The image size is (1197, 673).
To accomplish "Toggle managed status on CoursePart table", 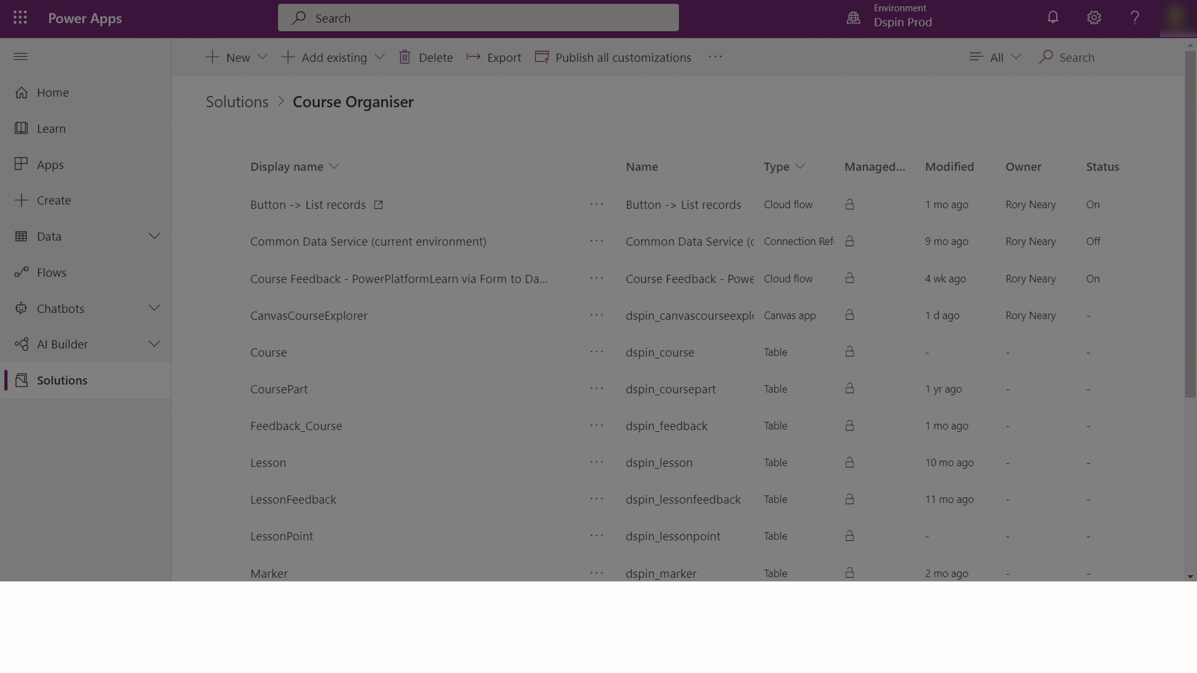I will pos(850,388).
